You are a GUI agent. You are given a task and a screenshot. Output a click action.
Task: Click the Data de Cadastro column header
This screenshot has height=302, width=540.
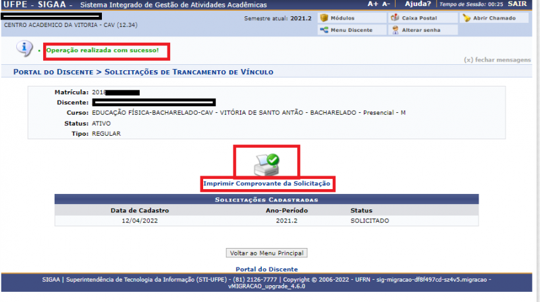click(140, 211)
